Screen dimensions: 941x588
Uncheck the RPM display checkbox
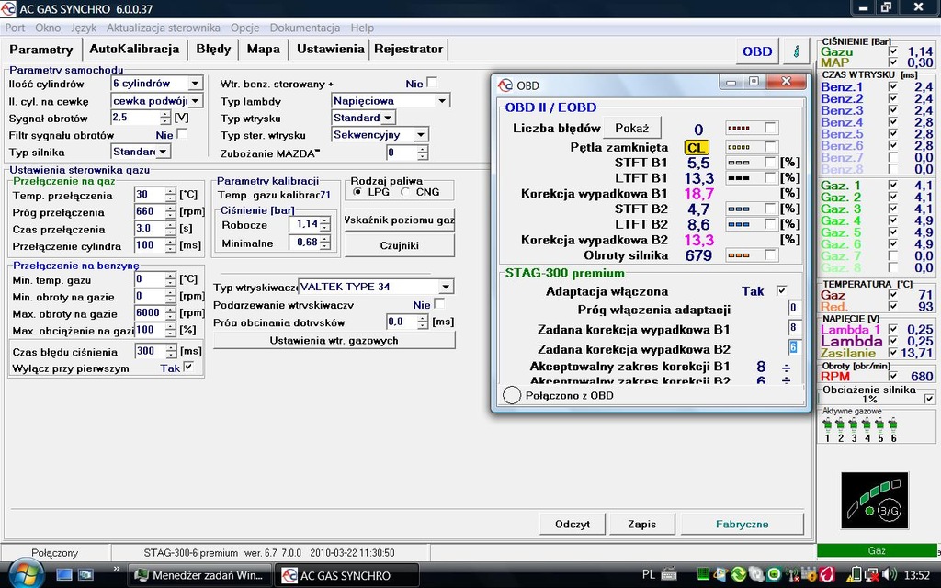(893, 376)
